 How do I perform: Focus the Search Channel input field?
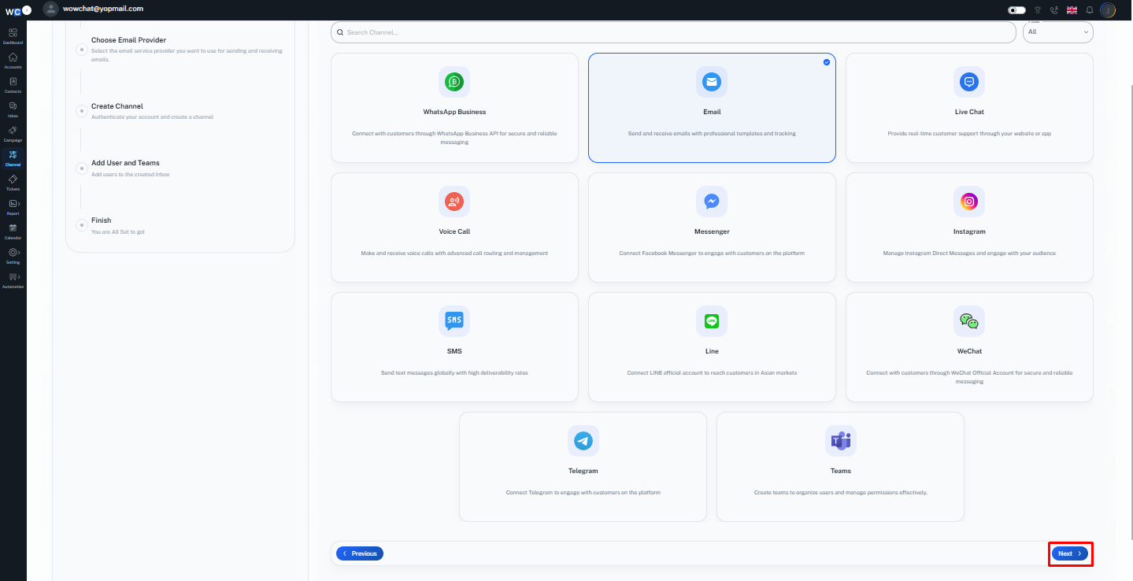click(673, 32)
